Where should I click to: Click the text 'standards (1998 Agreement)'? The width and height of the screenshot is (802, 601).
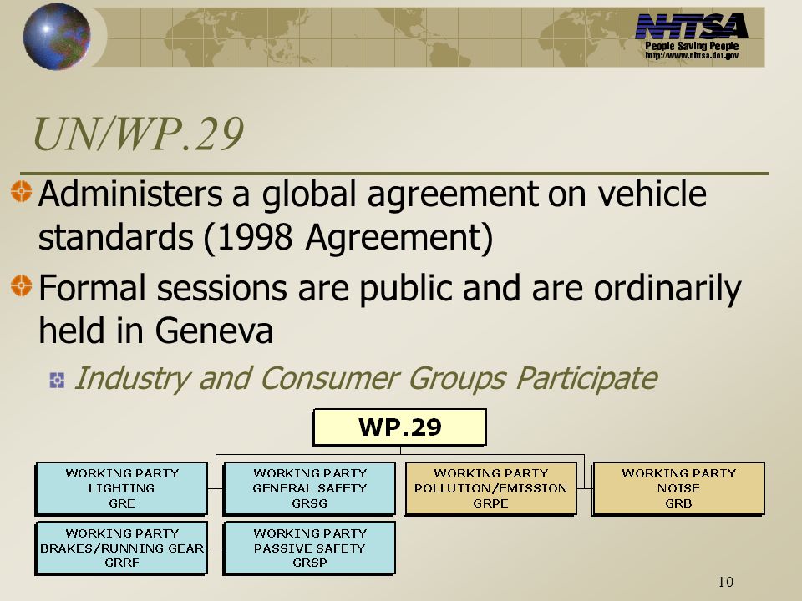pyautogui.click(x=266, y=237)
